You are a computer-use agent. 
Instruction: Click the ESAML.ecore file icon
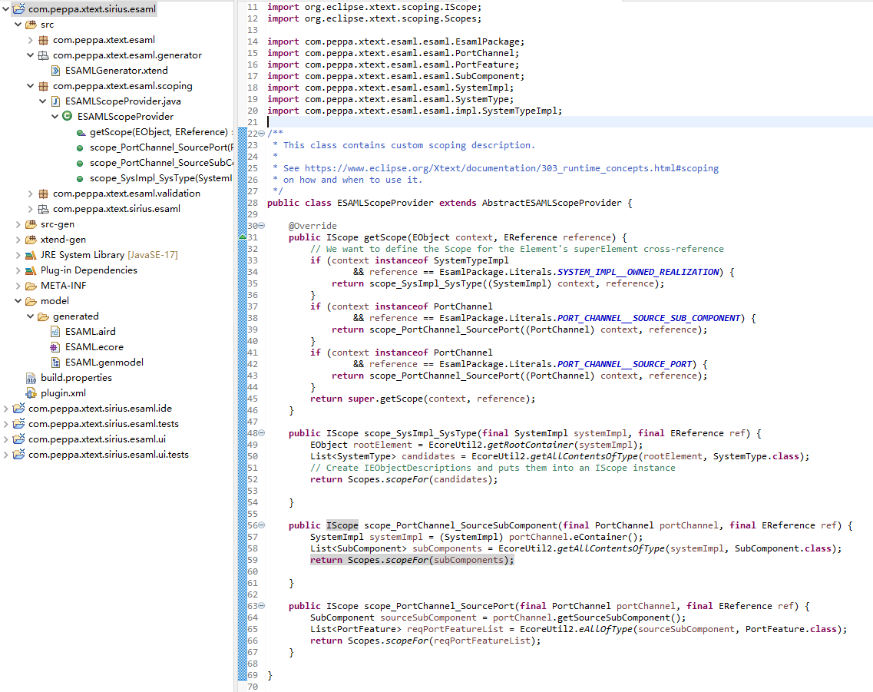pyautogui.click(x=55, y=347)
